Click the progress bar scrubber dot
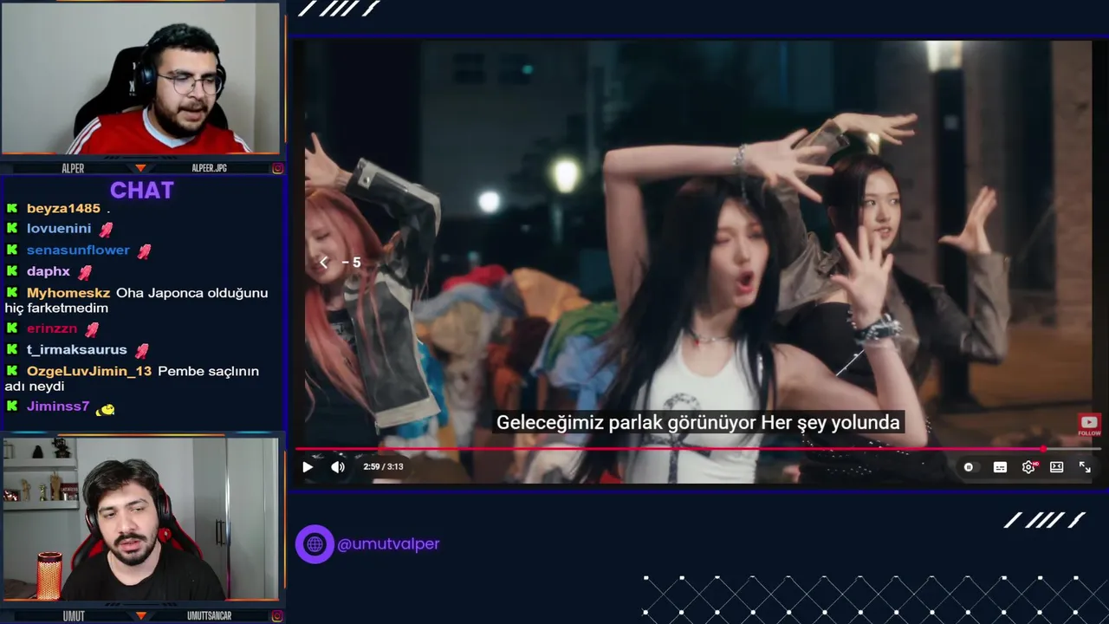 [1042, 449]
